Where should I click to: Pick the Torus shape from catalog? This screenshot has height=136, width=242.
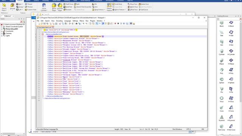(222, 99)
